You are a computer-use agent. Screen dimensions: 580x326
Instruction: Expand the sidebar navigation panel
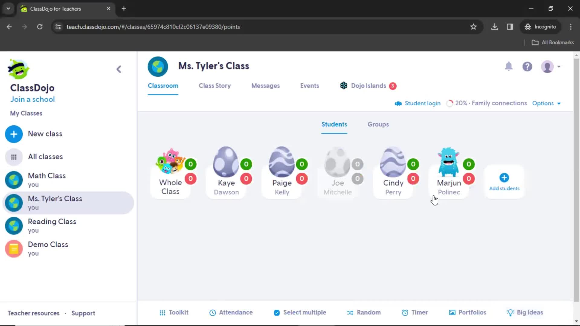(x=119, y=69)
